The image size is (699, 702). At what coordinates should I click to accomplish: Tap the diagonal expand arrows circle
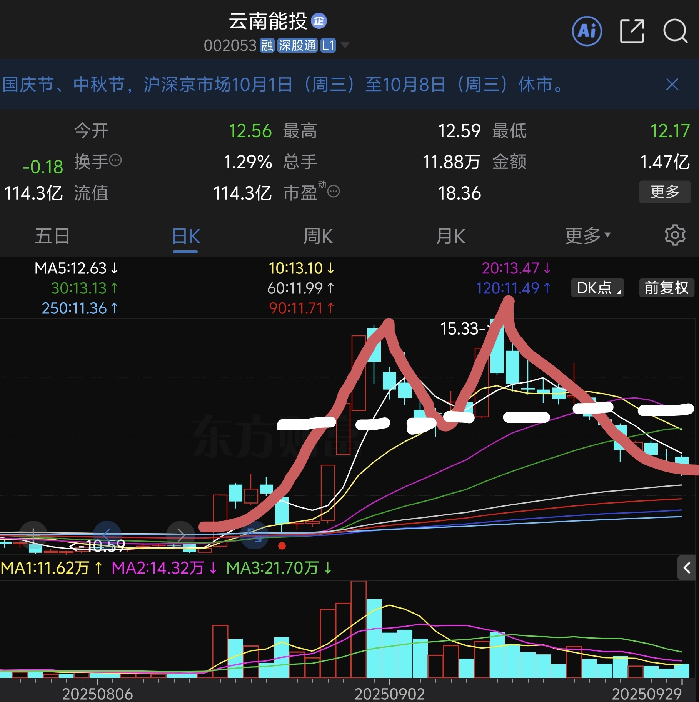[254, 535]
